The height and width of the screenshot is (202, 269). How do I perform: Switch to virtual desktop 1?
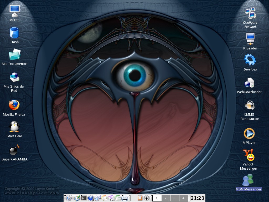click(157, 198)
